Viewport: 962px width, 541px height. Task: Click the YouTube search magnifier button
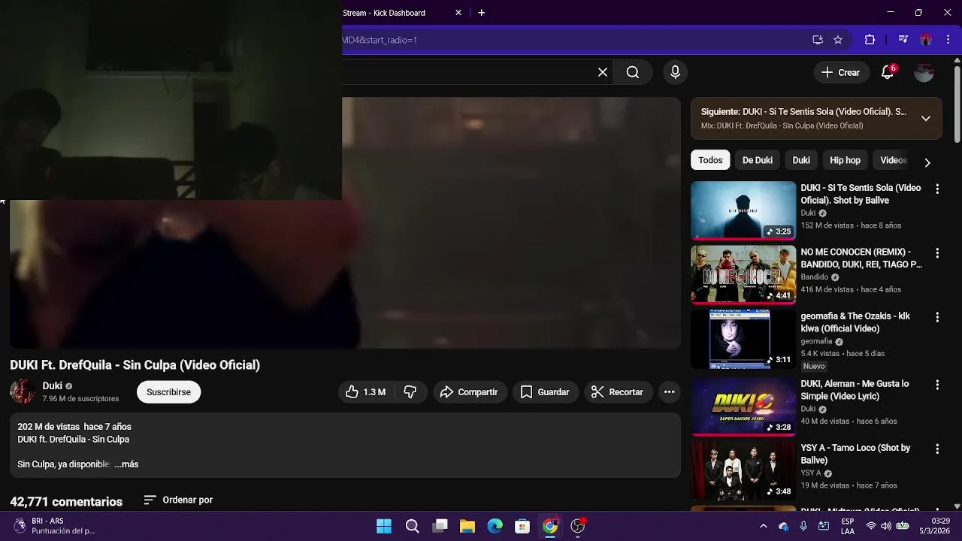633,72
